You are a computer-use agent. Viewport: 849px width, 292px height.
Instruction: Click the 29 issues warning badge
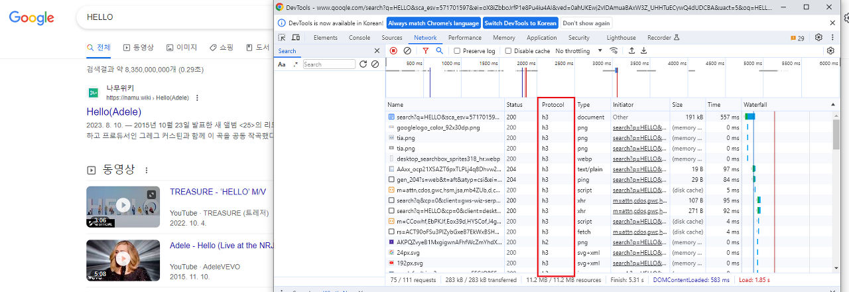[x=797, y=38]
